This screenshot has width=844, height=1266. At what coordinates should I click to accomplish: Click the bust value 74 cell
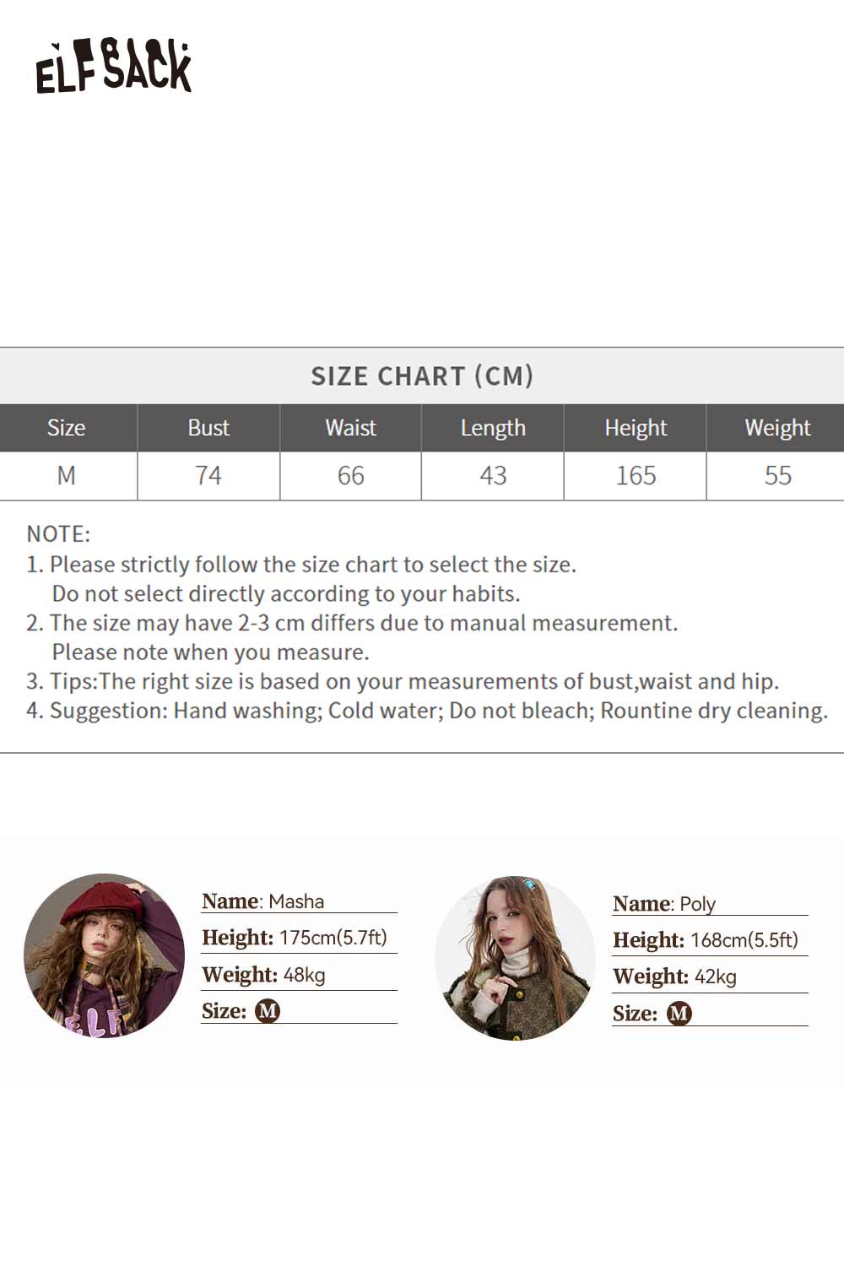208,476
